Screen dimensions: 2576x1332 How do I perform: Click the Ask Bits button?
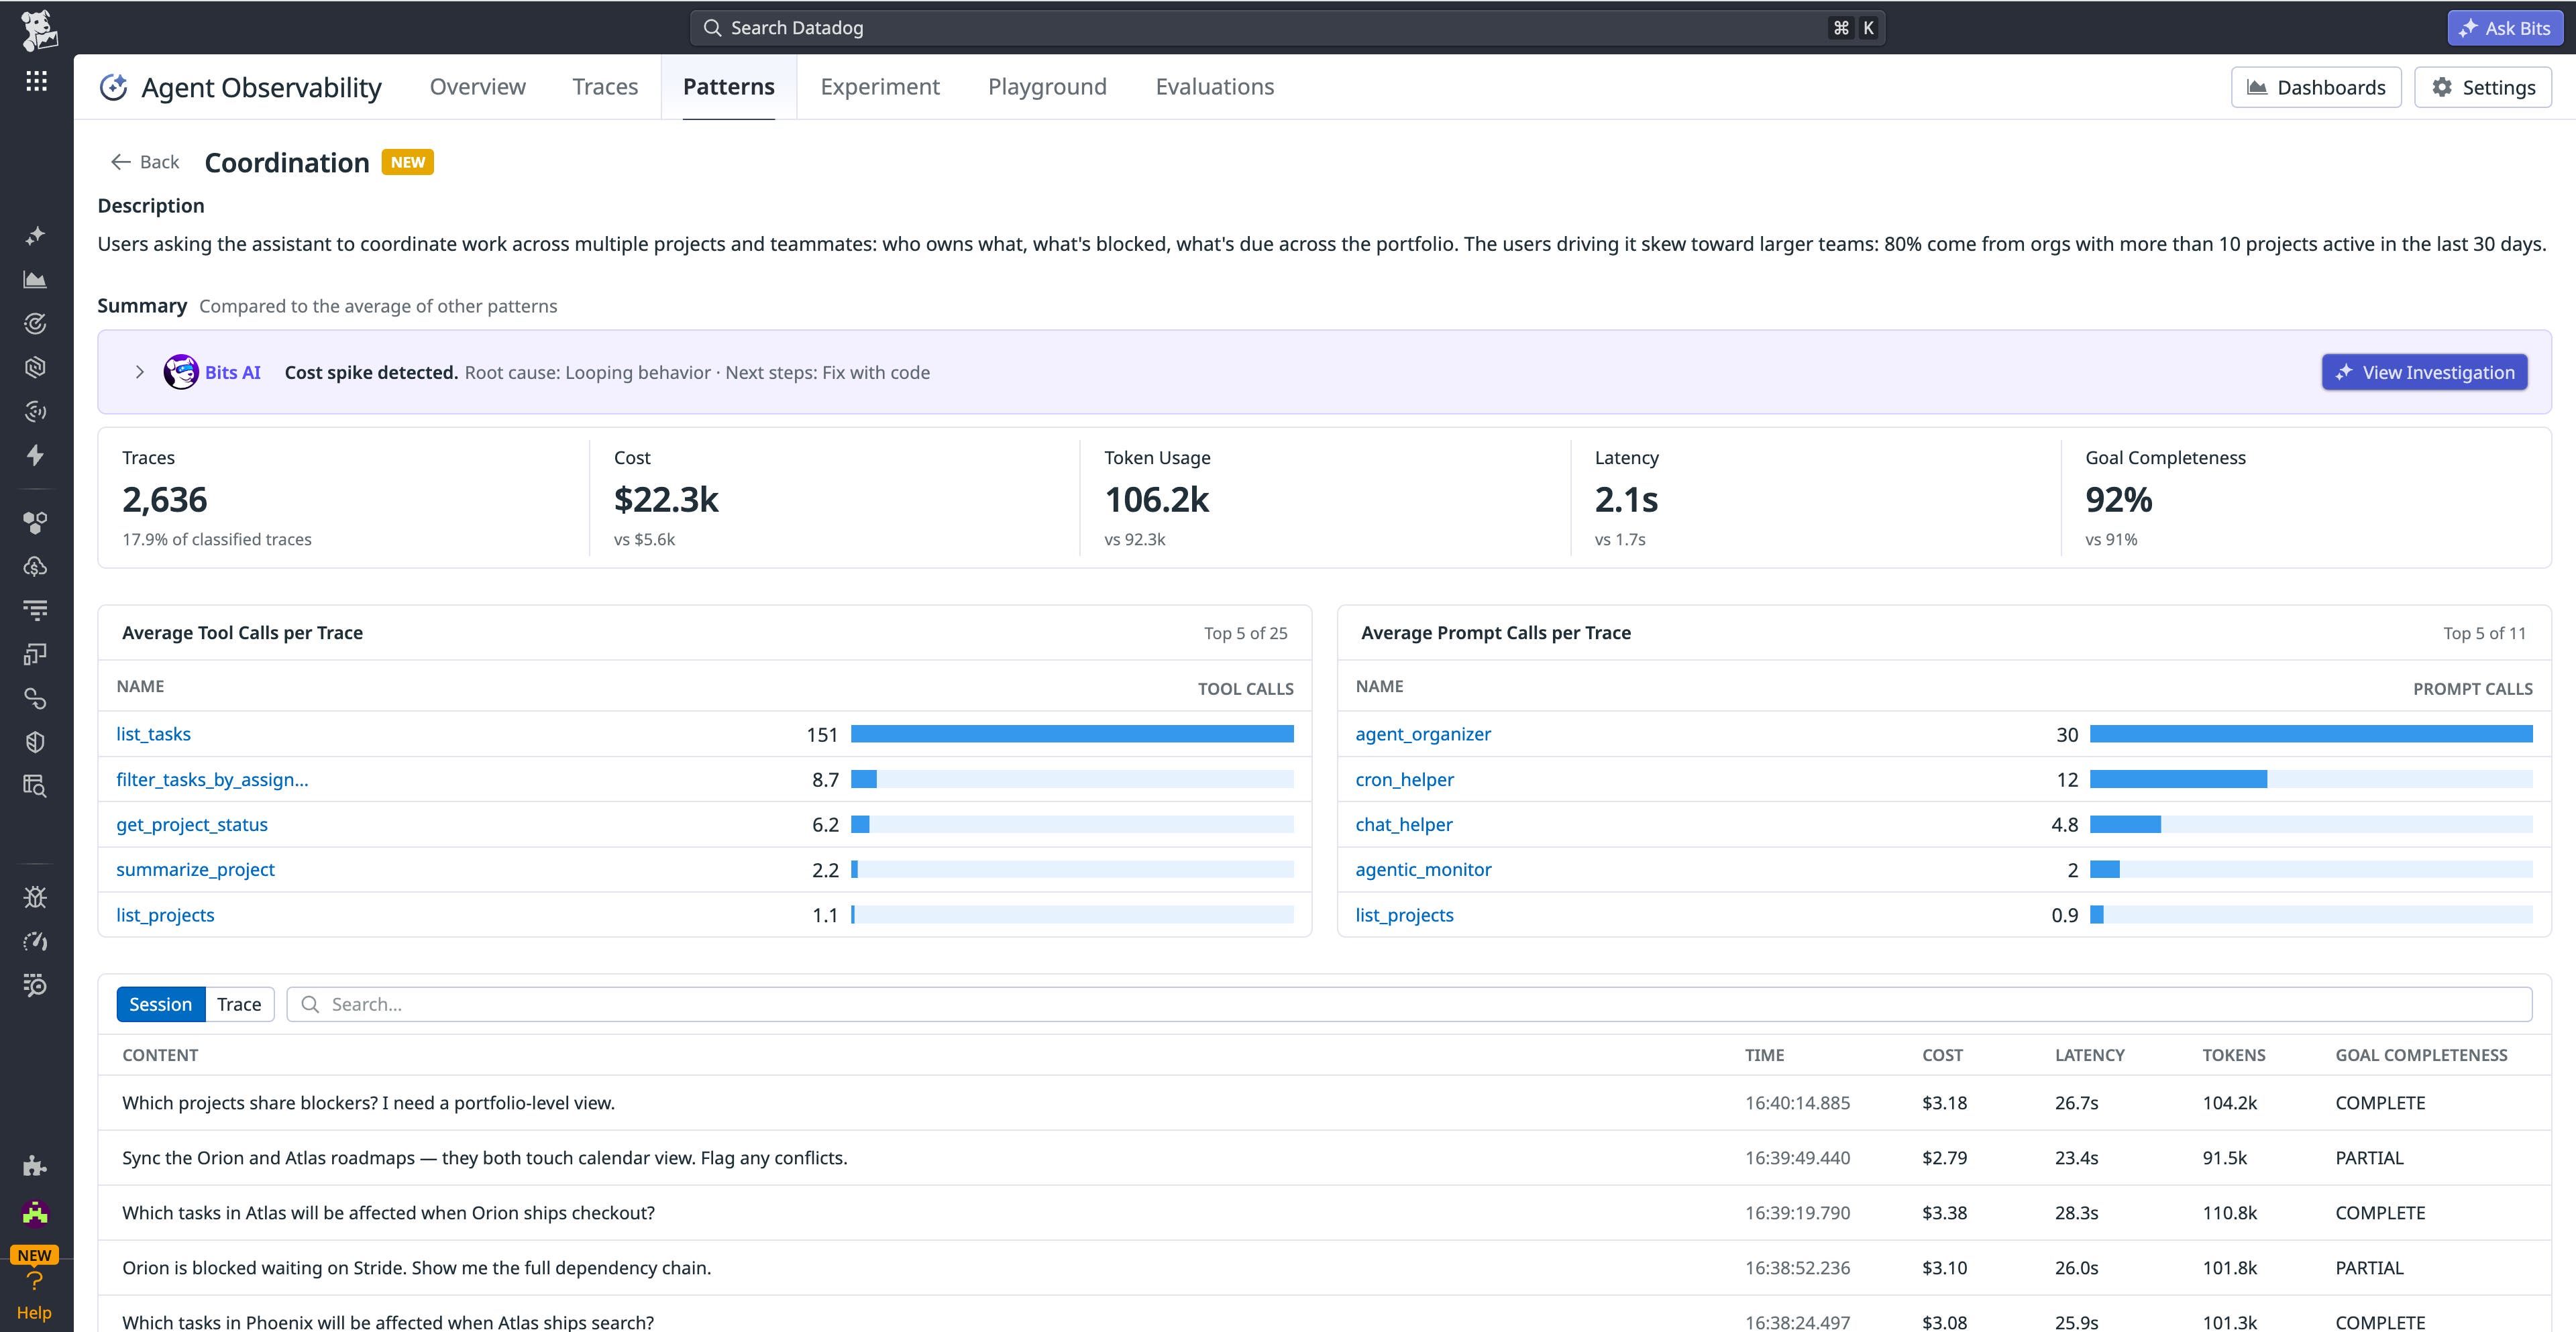(2505, 28)
